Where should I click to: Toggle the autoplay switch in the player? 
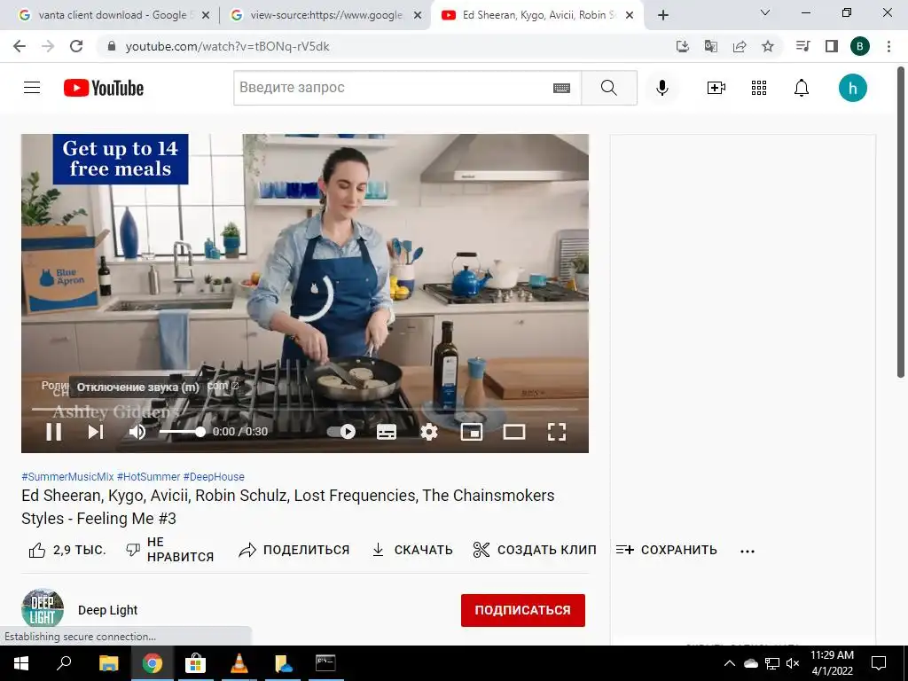click(341, 432)
